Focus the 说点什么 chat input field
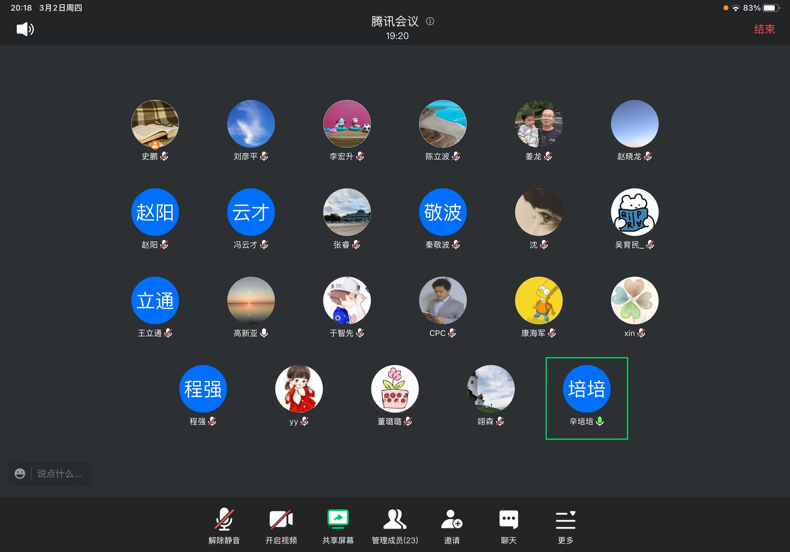The width and height of the screenshot is (790, 552). point(59,474)
